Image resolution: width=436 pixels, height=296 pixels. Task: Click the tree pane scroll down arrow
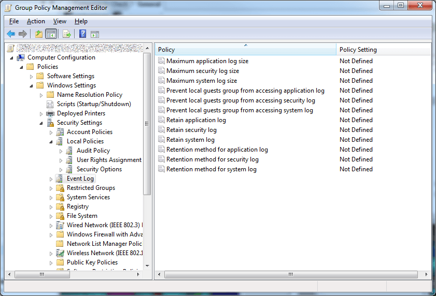(147, 265)
